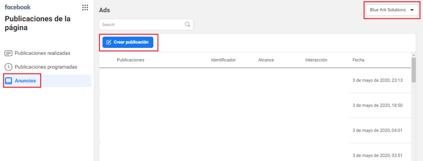The image size is (423, 161).
Task: Select the row dated 3 de mayo de 2020, 04:01
Action: [x=255, y=130]
